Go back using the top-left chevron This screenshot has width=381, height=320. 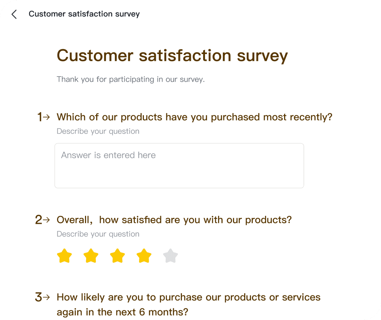[x=14, y=14]
